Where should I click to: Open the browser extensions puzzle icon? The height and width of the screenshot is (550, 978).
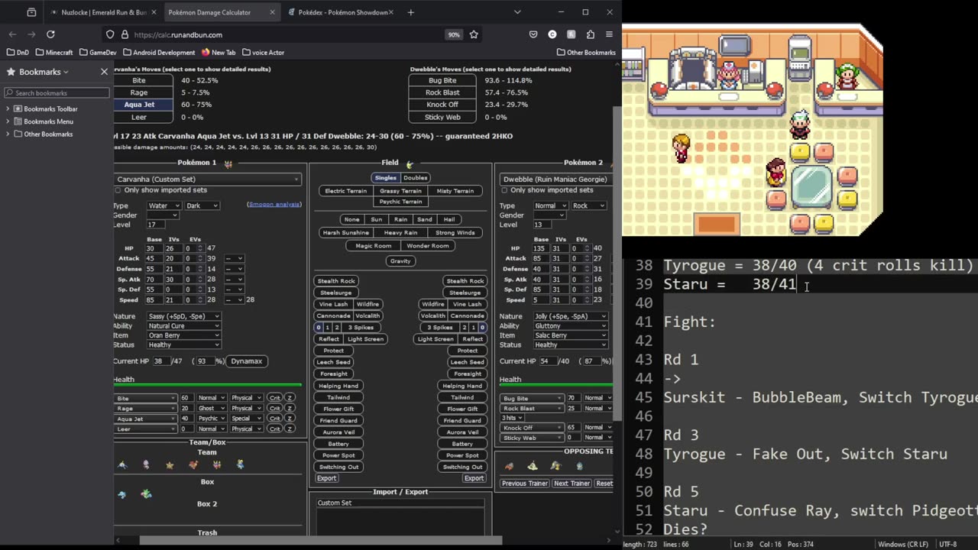[x=591, y=34]
